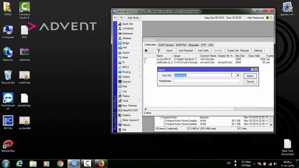The width and height of the screenshot is (299, 168).
Task: Switch to the SCEP Servers tab
Action: point(166,45)
